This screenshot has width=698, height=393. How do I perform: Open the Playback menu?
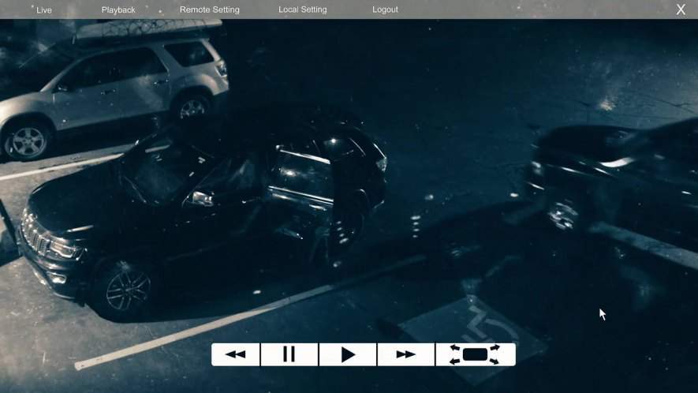[x=118, y=10]
